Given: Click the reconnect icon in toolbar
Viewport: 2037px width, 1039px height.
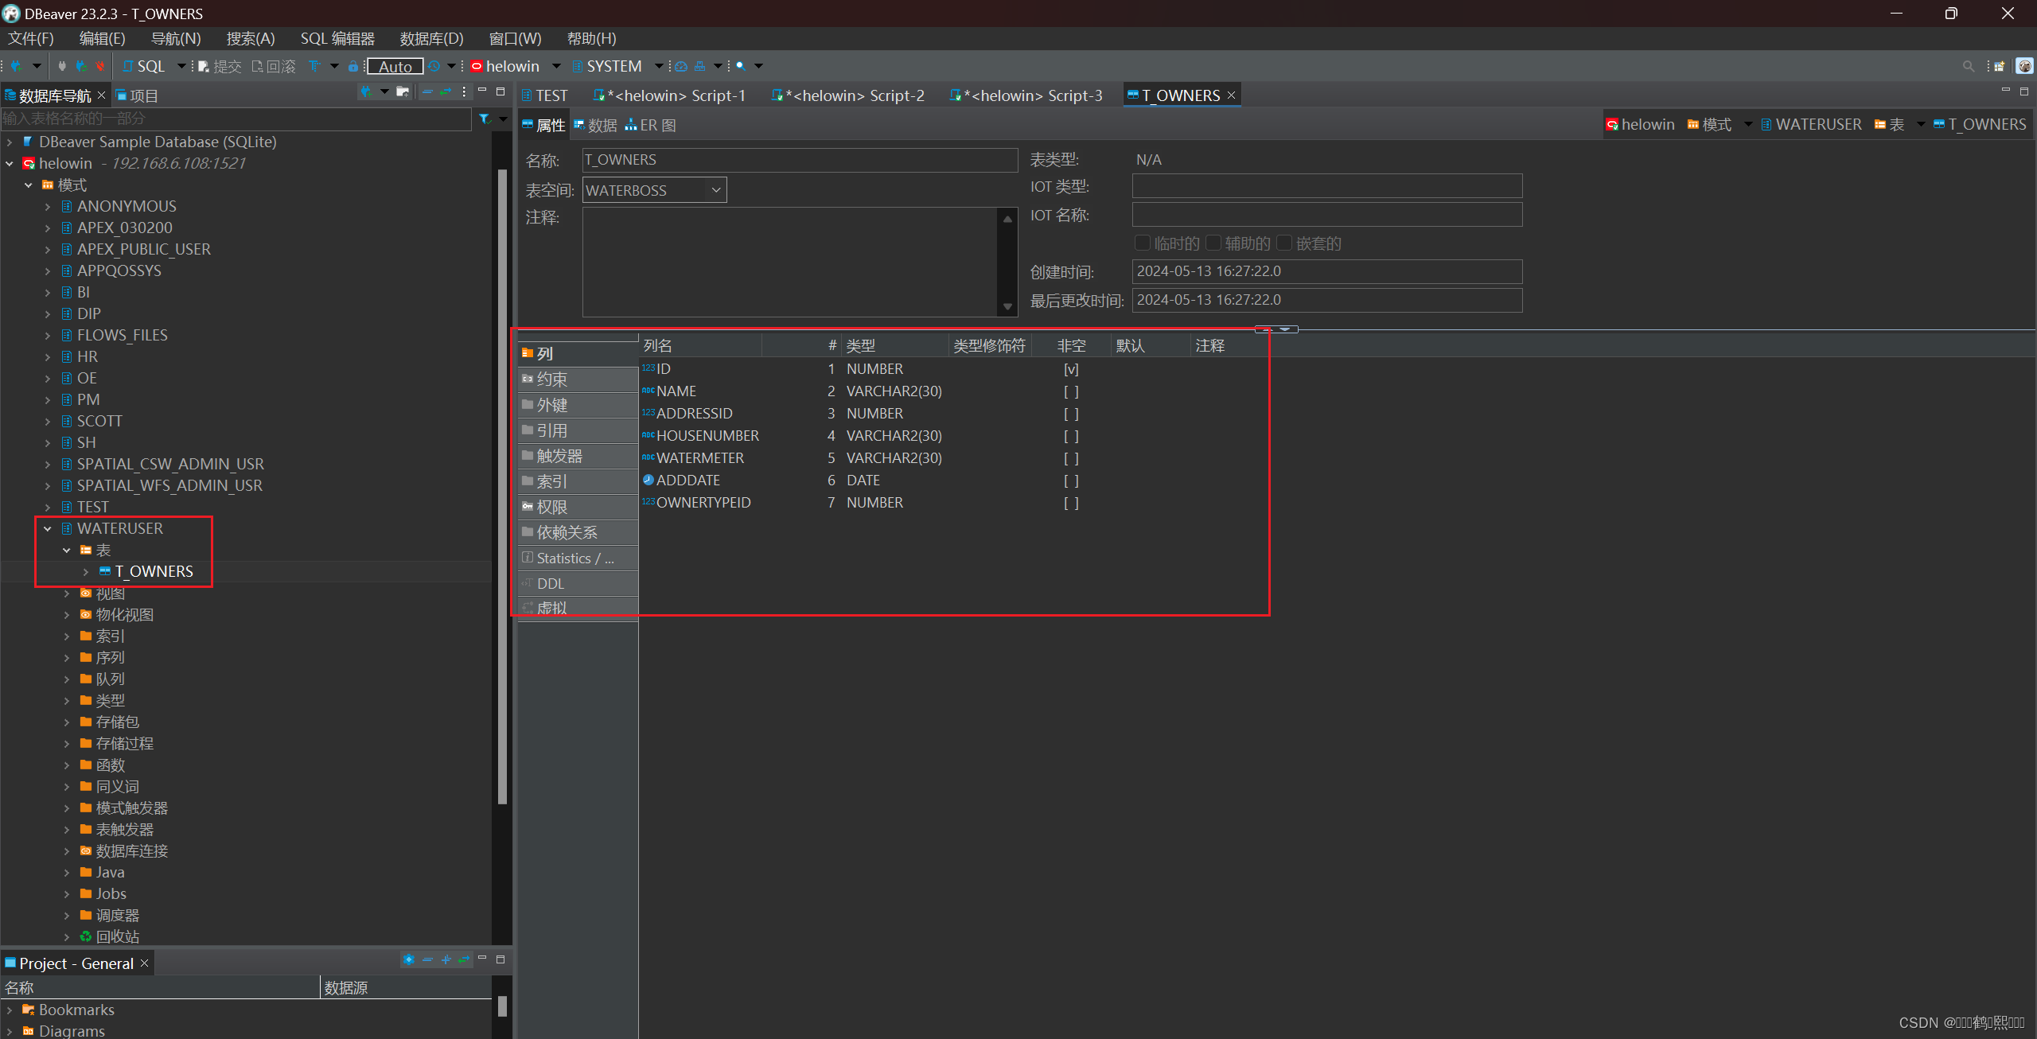Looking at the screenshot, I should (80, 66).
